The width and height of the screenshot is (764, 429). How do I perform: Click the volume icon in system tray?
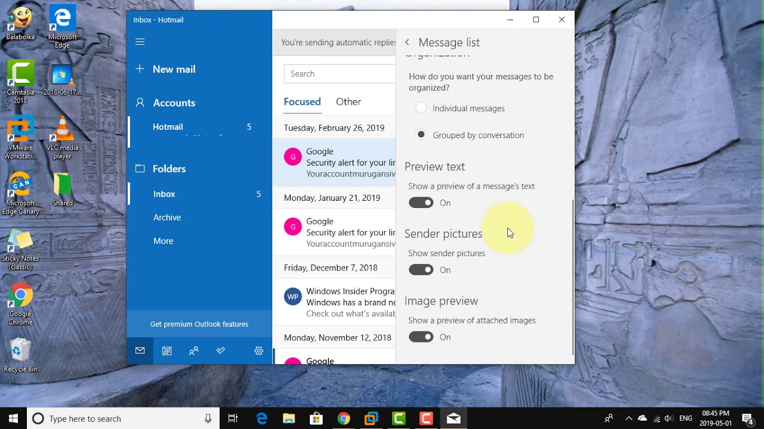(668, 418)
